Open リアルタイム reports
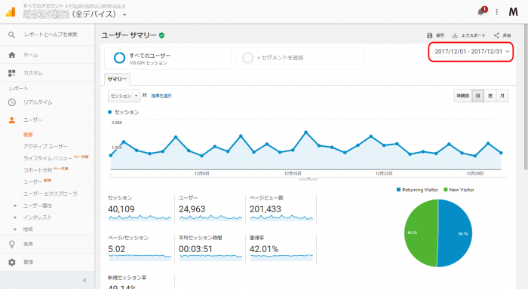 tap(38, 102)
